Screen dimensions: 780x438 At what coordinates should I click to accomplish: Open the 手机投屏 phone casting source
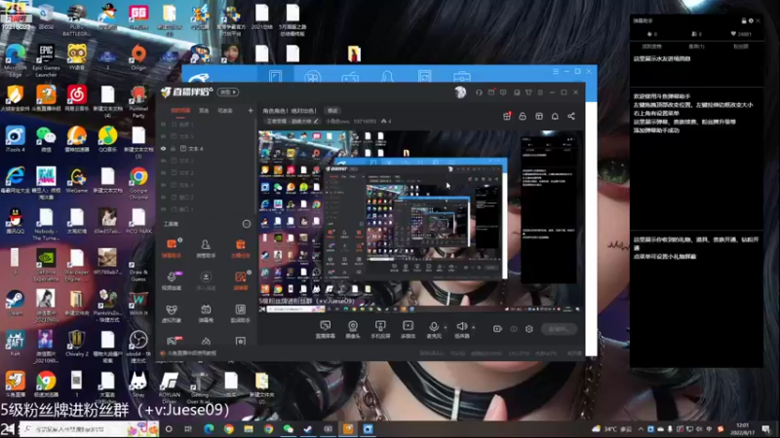[380, 329]
